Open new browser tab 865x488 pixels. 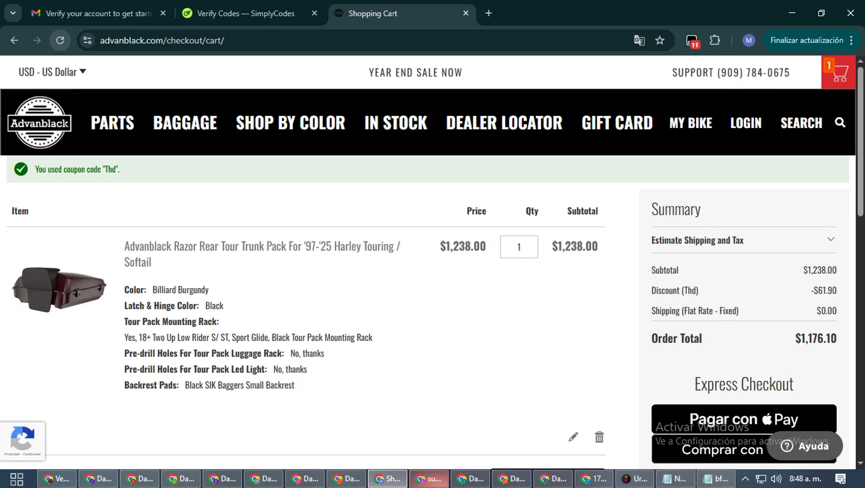pos(488,13)
